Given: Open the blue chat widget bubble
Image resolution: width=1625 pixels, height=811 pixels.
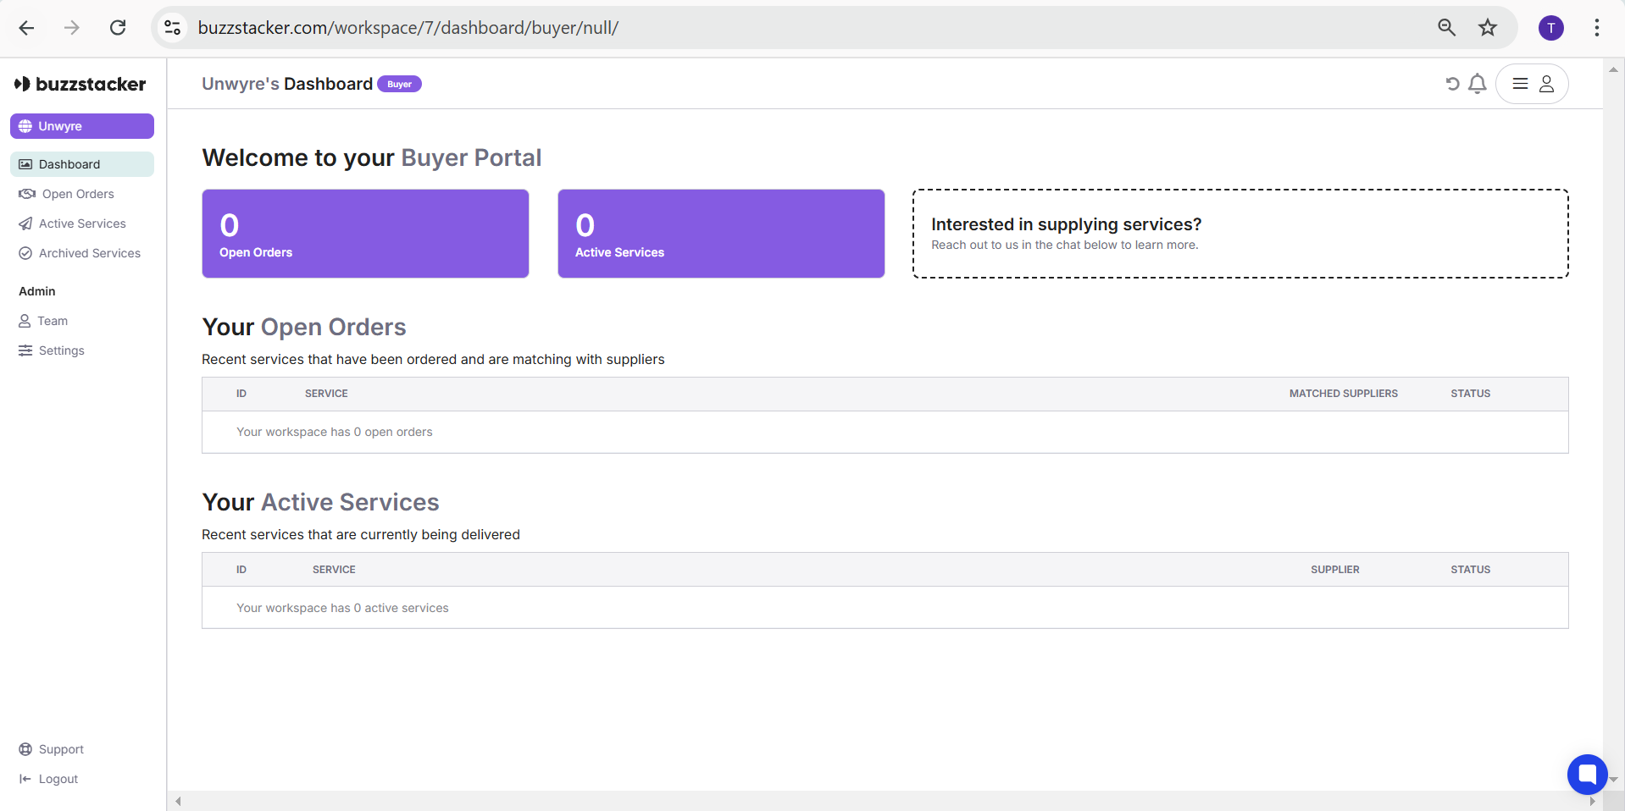Looking at the screenshot, I should [1587, 774].
